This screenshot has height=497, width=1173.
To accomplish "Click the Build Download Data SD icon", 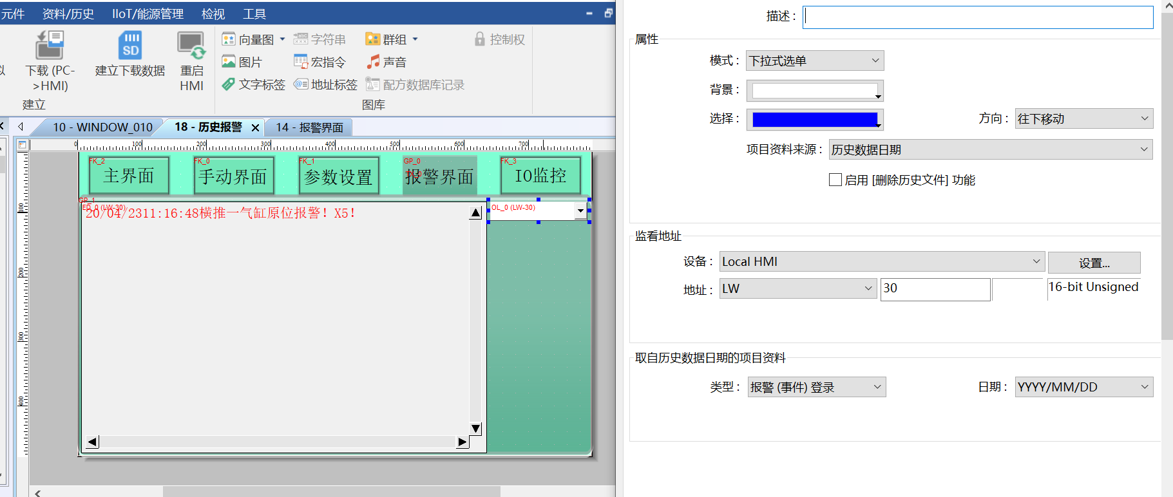I will (x=130, y=46).
